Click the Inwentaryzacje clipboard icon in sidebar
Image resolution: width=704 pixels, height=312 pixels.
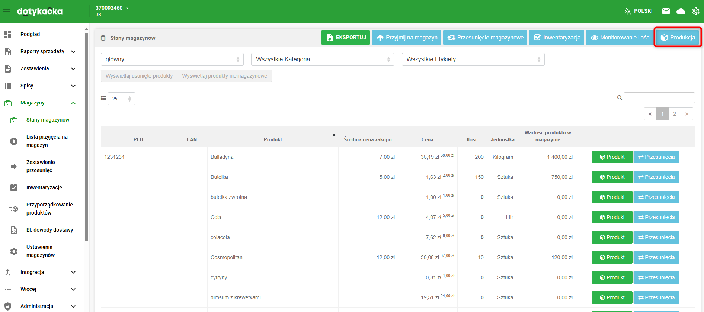(14, 188)
